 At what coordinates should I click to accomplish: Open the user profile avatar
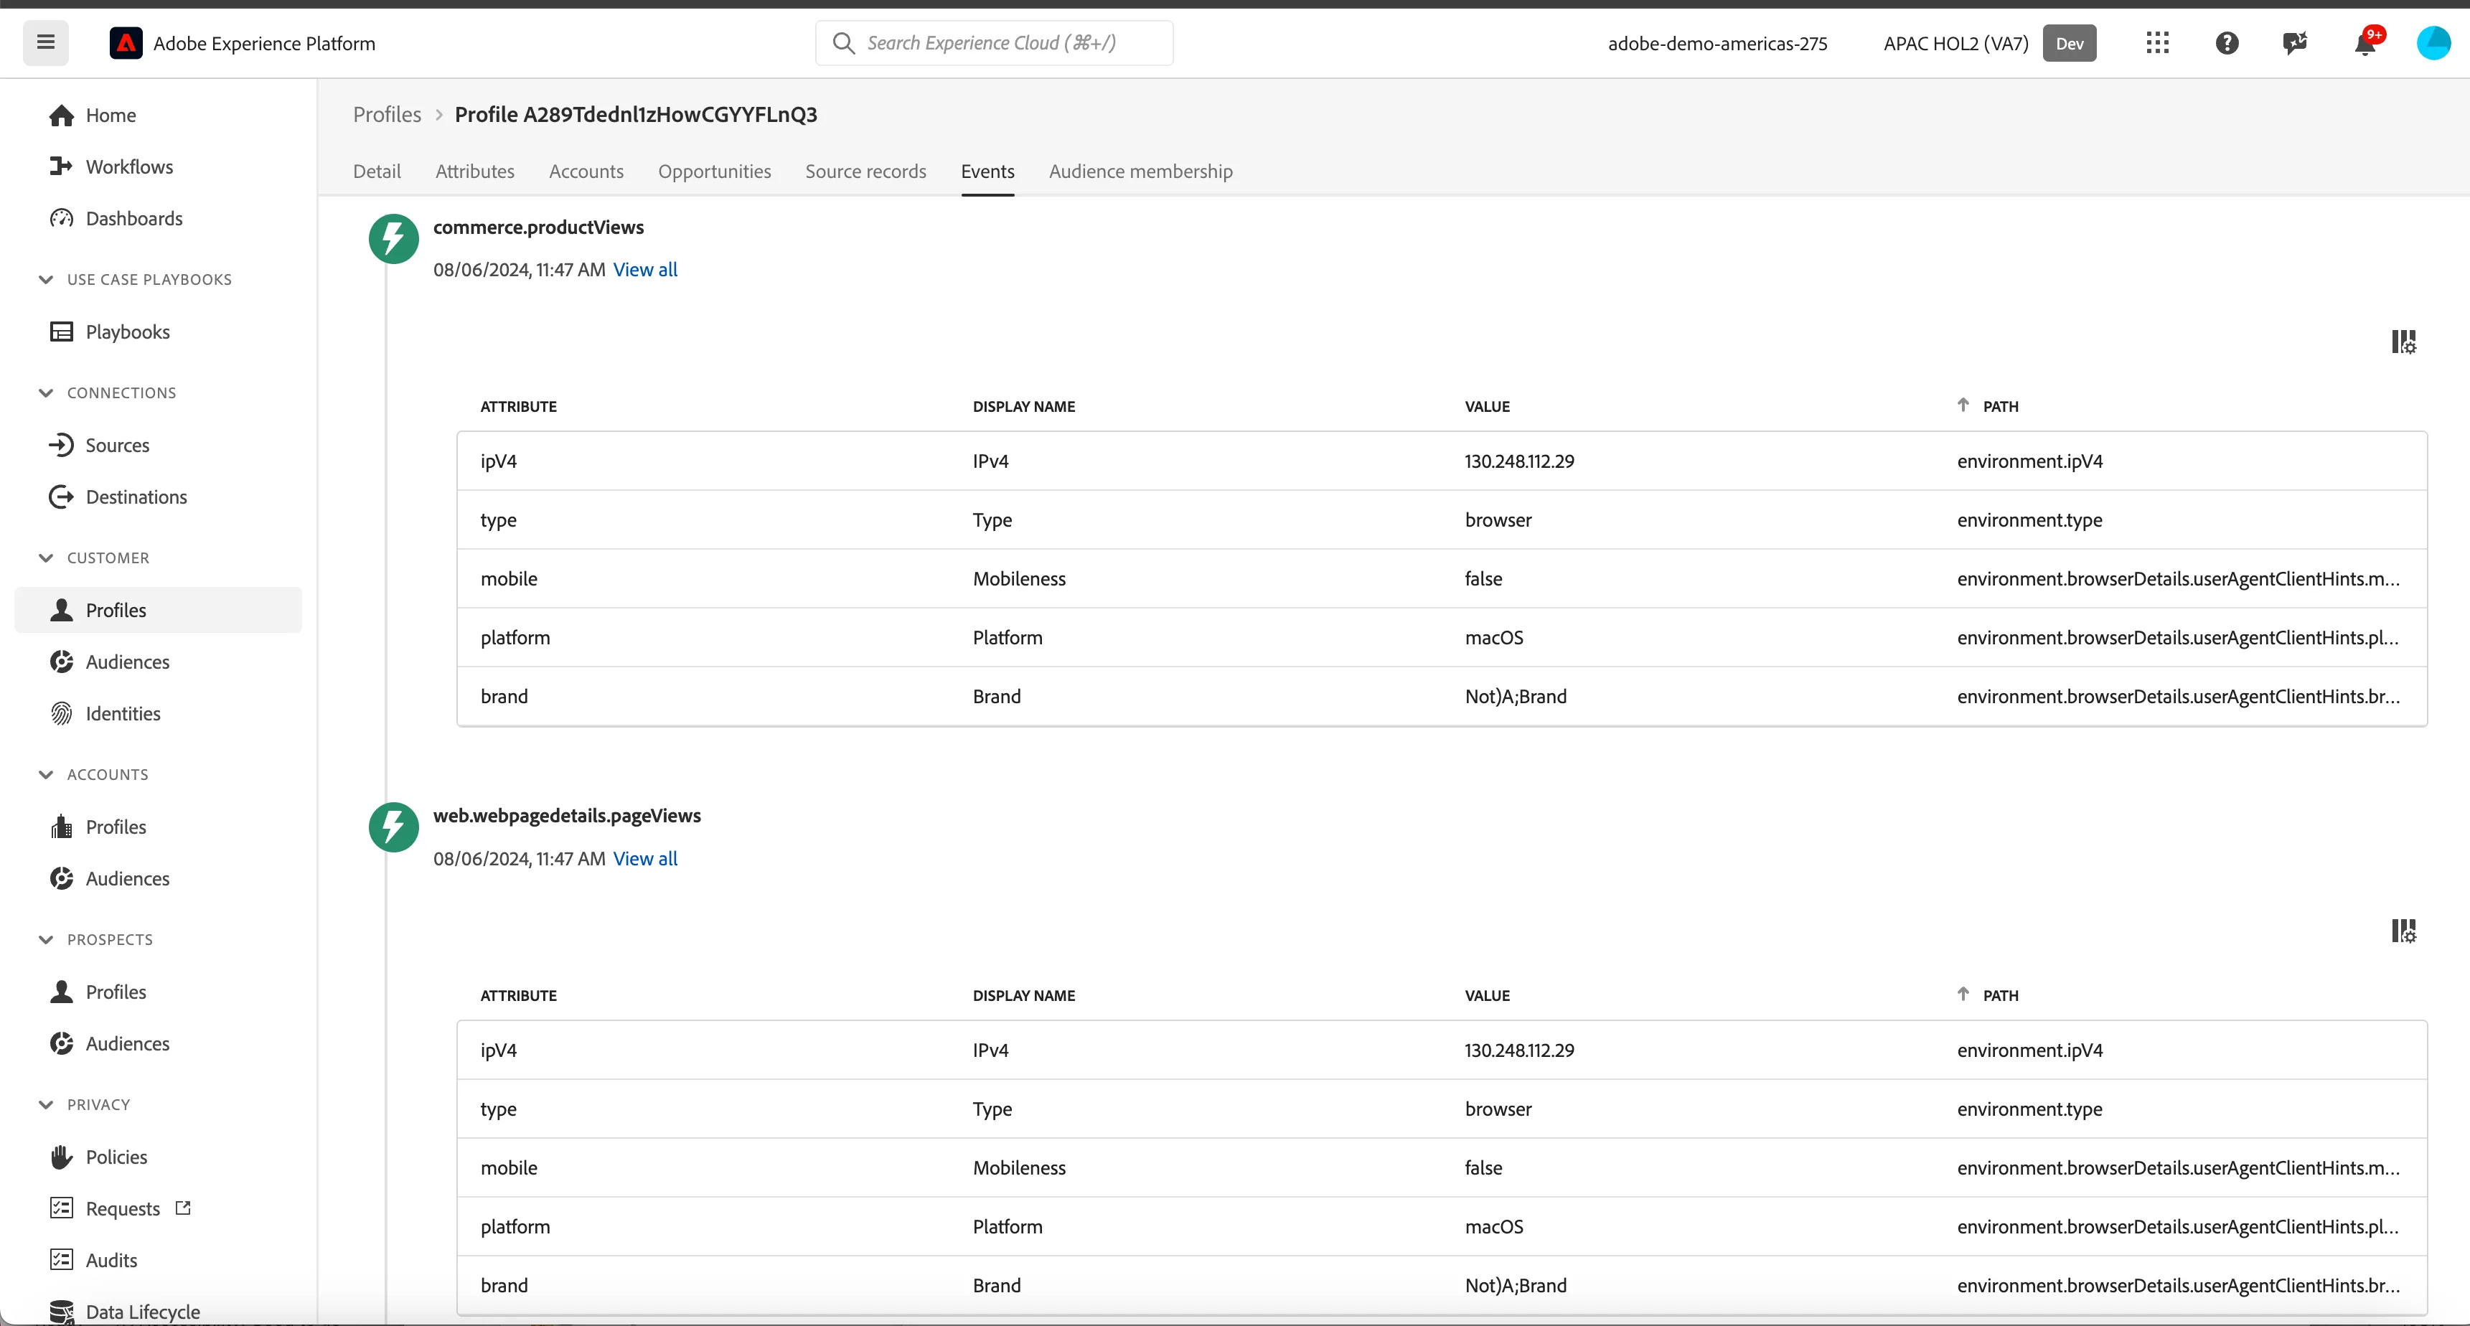2433,43
